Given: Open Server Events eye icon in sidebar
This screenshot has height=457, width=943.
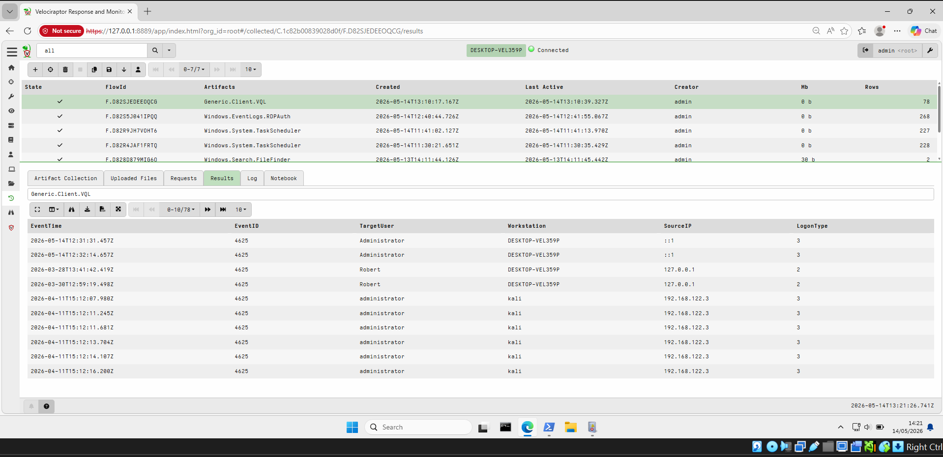Looking at the screenshot, I should tap(11, 111).
